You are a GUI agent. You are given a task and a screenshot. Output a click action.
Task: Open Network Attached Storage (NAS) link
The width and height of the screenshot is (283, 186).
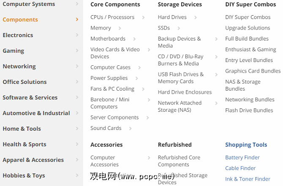pos(180,106)
